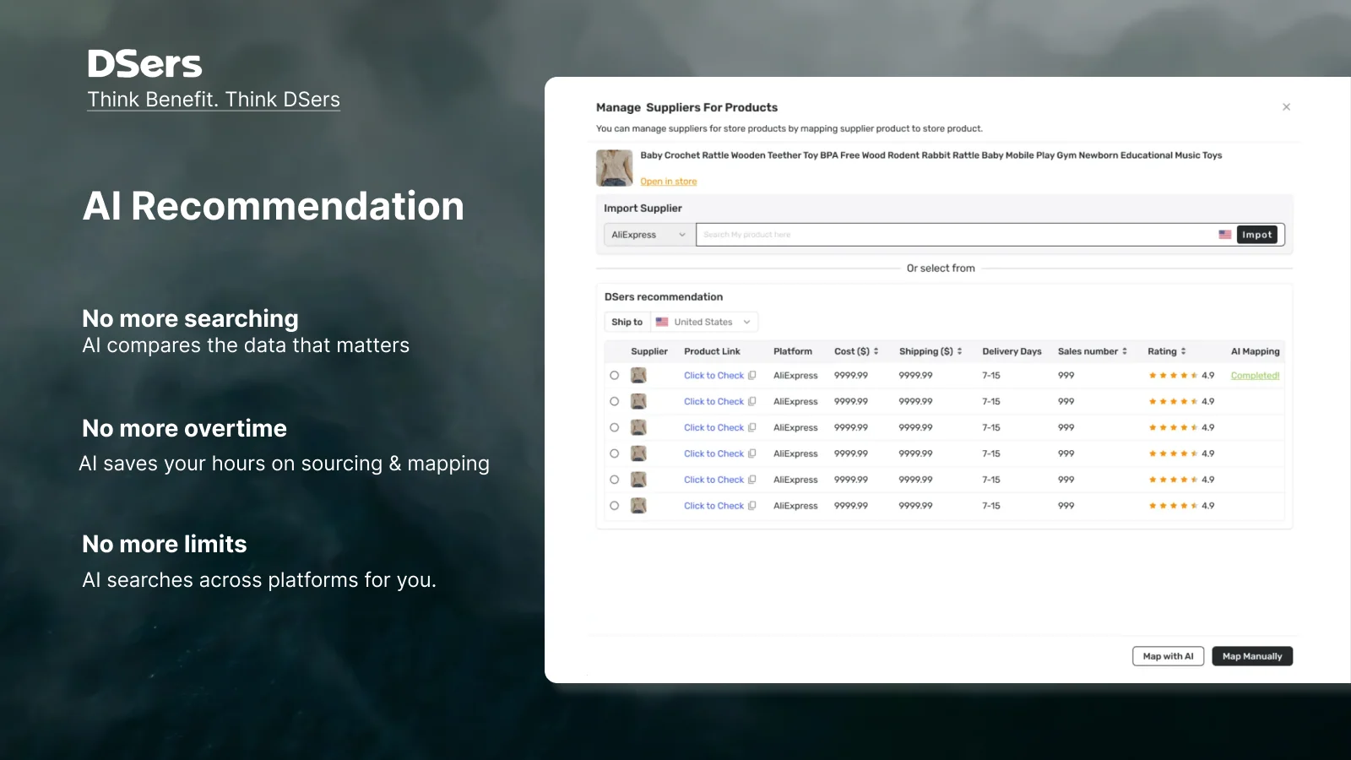
Task: Click the US flag icon in search field
Action: [x=1224, y=235]
